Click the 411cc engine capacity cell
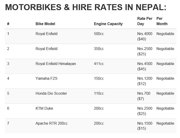Image resolution: width=180 pixels, height=138 pixels. pos(99,64)
